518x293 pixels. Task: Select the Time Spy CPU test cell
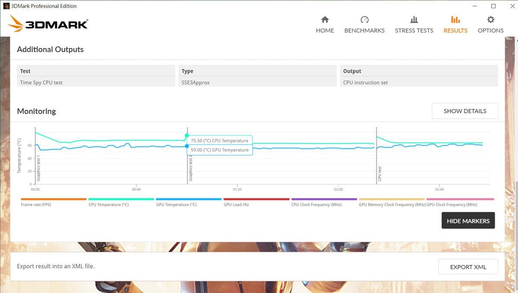click(x=96, y=82)
